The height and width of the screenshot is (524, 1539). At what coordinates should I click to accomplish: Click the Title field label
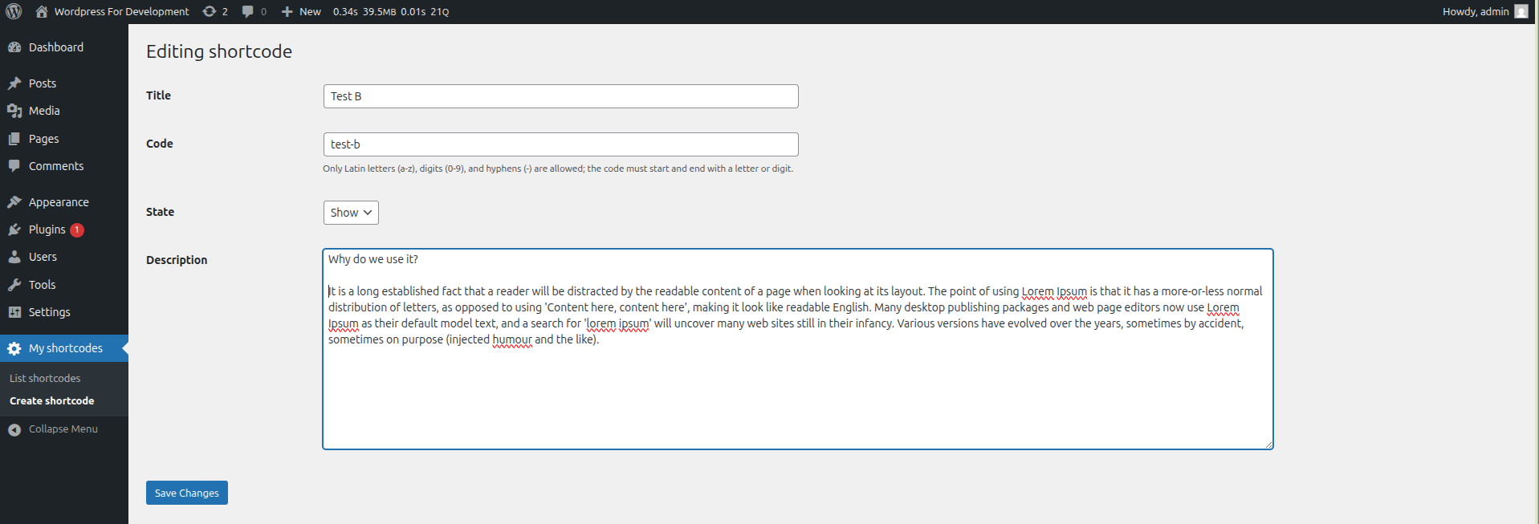[158, 95]
